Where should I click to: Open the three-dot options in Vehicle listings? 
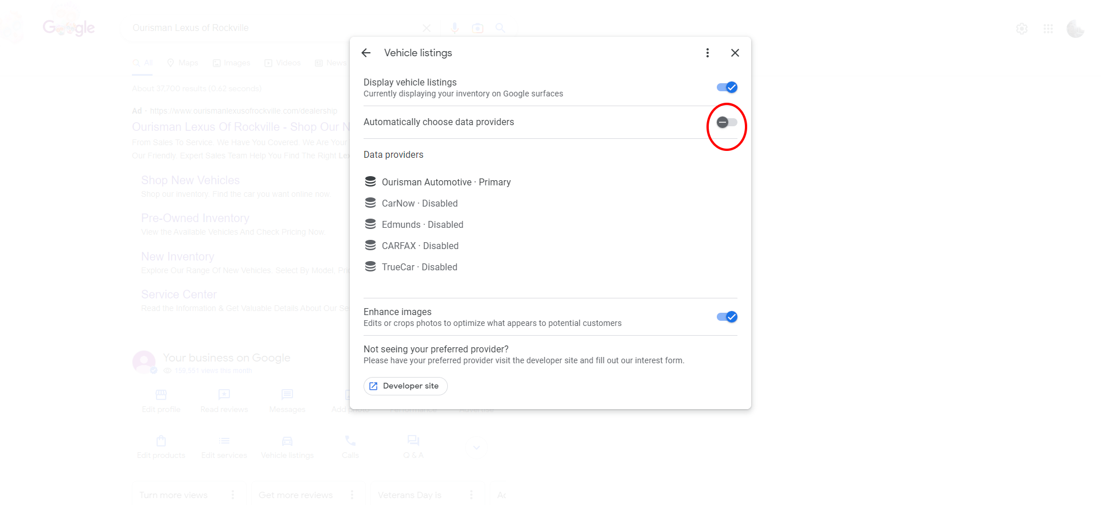708,53
